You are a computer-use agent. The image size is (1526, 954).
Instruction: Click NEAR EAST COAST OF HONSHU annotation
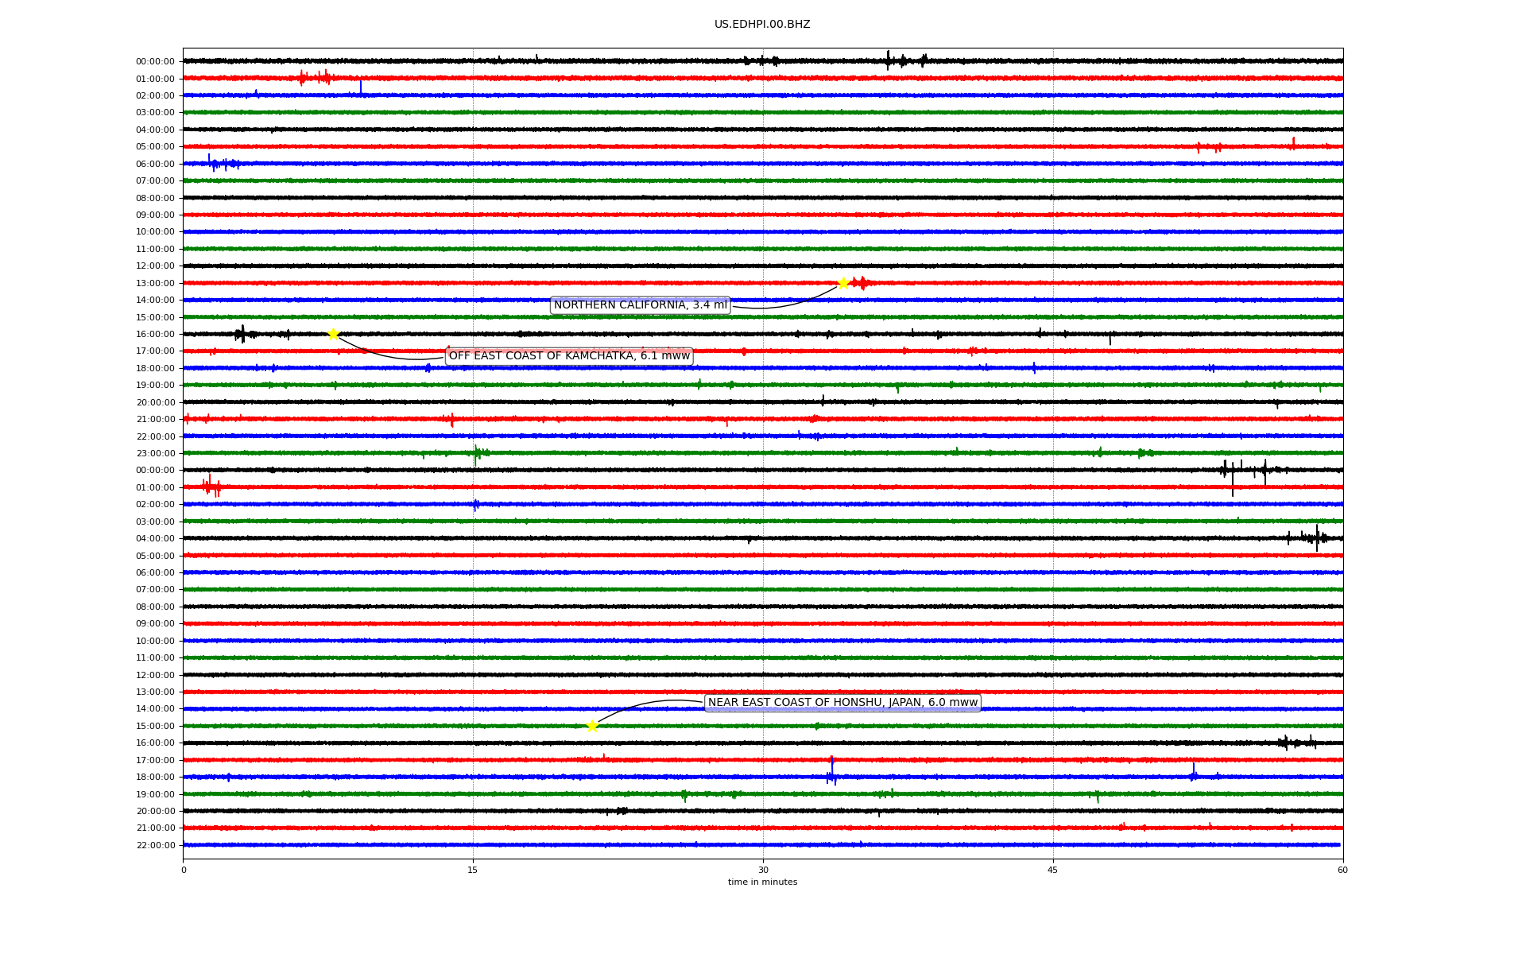[842, 703]
